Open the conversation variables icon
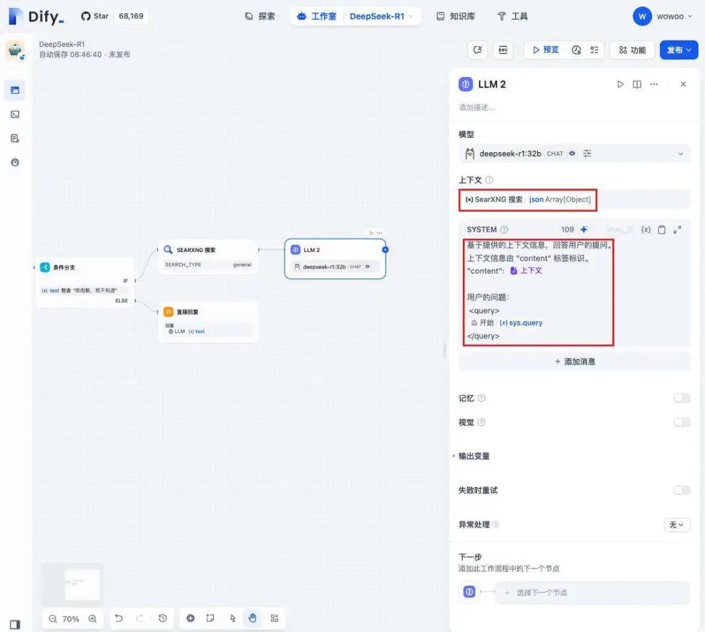This screenshot has height=632, width=705. pos(477,50)
